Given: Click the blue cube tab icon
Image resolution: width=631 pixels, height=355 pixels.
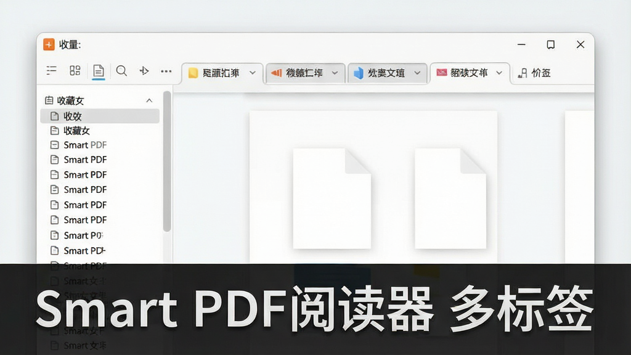Looking at the screenshot, I should point(358,73).
